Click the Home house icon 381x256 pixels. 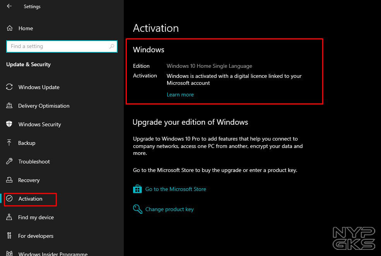point(10,28)
